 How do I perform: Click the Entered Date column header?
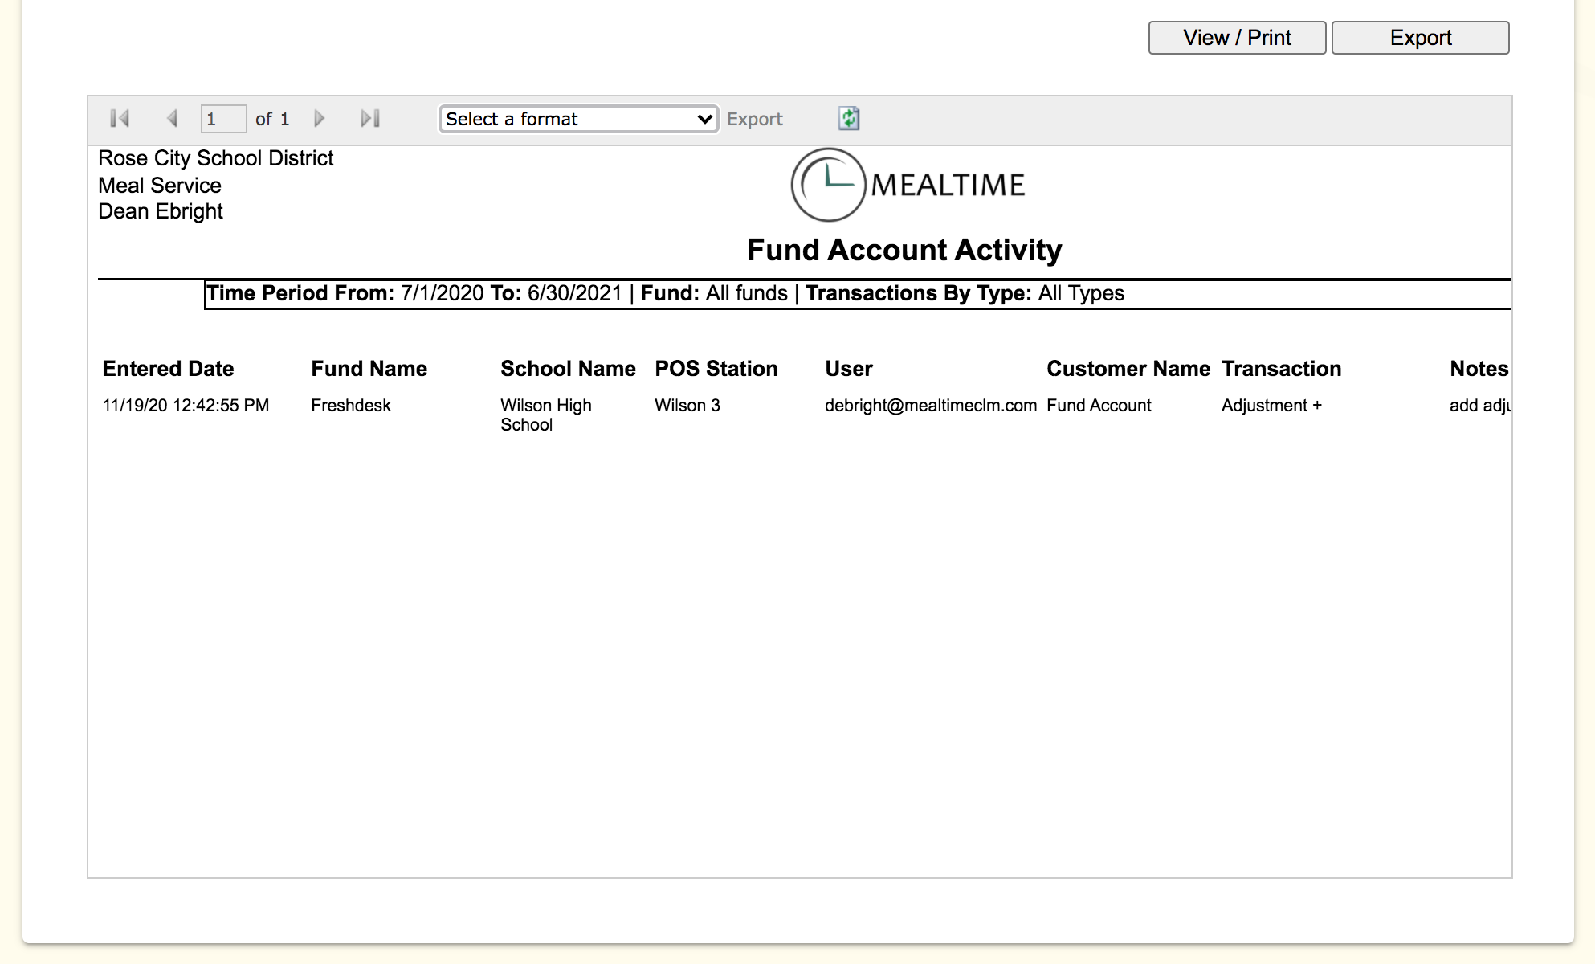168,369
